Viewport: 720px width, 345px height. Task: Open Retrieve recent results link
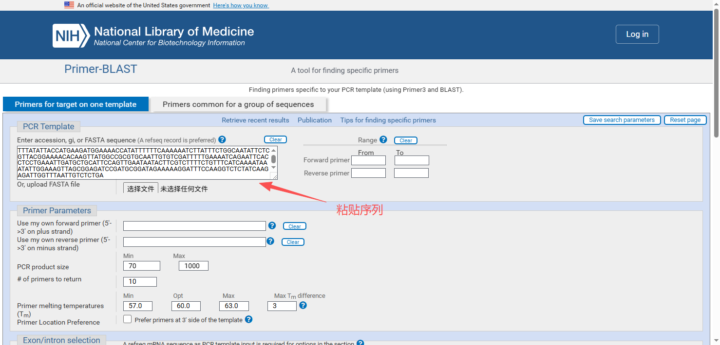[x=255, y=120]
